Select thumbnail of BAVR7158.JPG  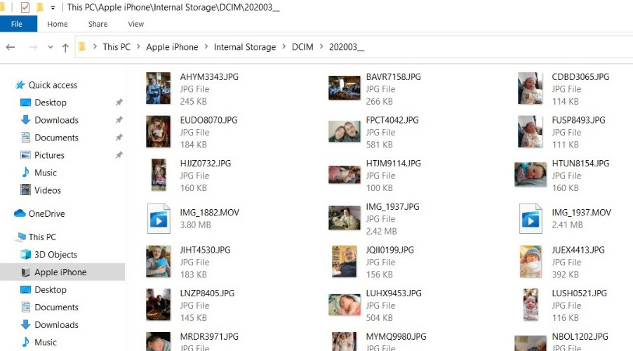point(345,88)
